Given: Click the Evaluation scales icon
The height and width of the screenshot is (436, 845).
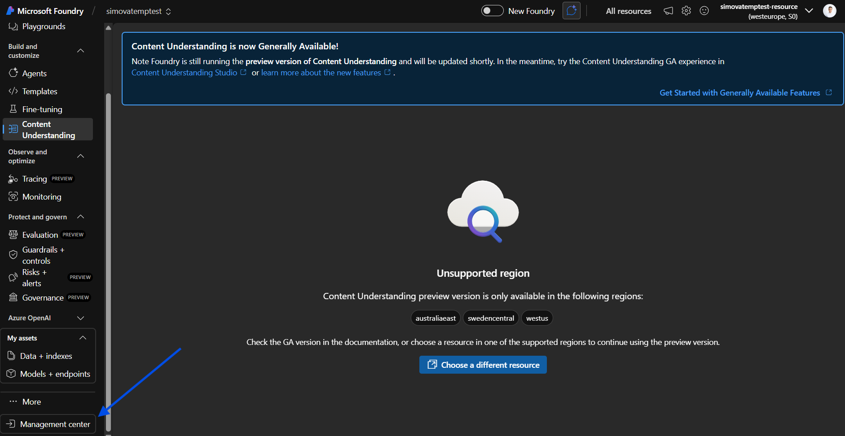Looking at the screenshot, I should pos(13,235).
